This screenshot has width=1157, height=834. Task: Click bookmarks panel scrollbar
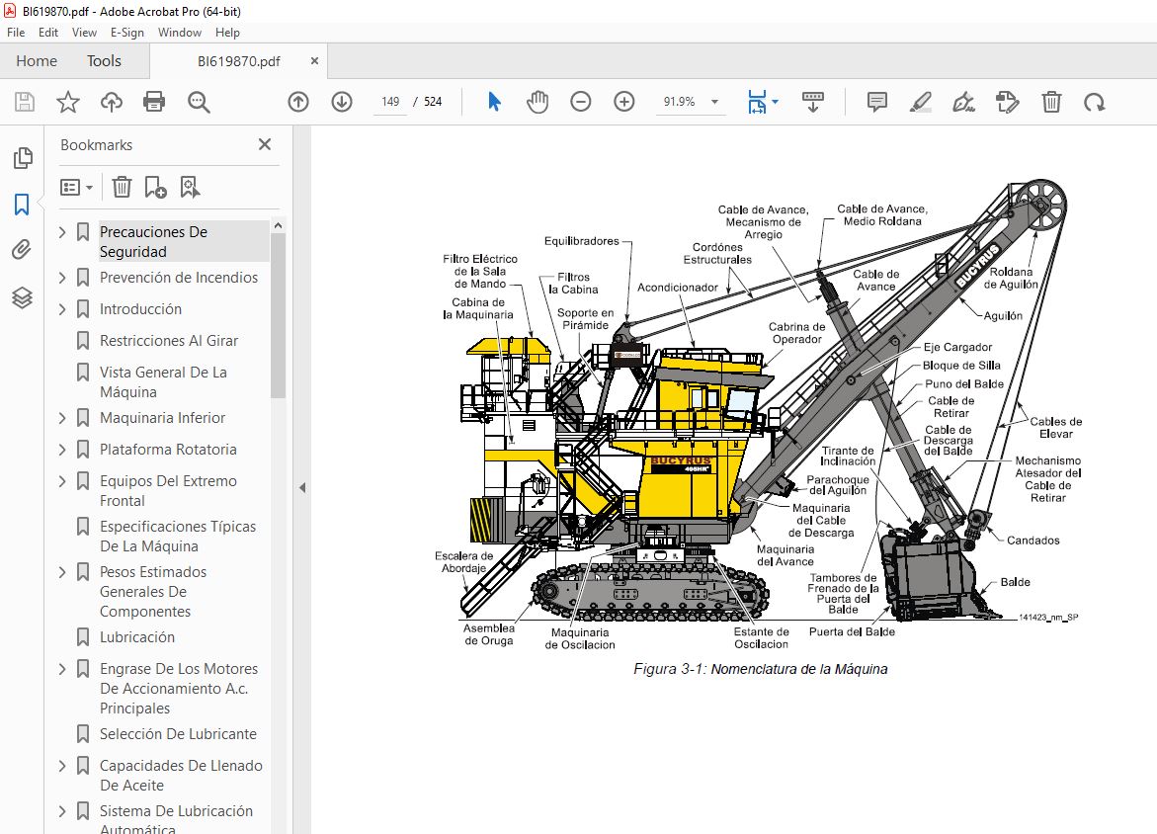point(278,315)
